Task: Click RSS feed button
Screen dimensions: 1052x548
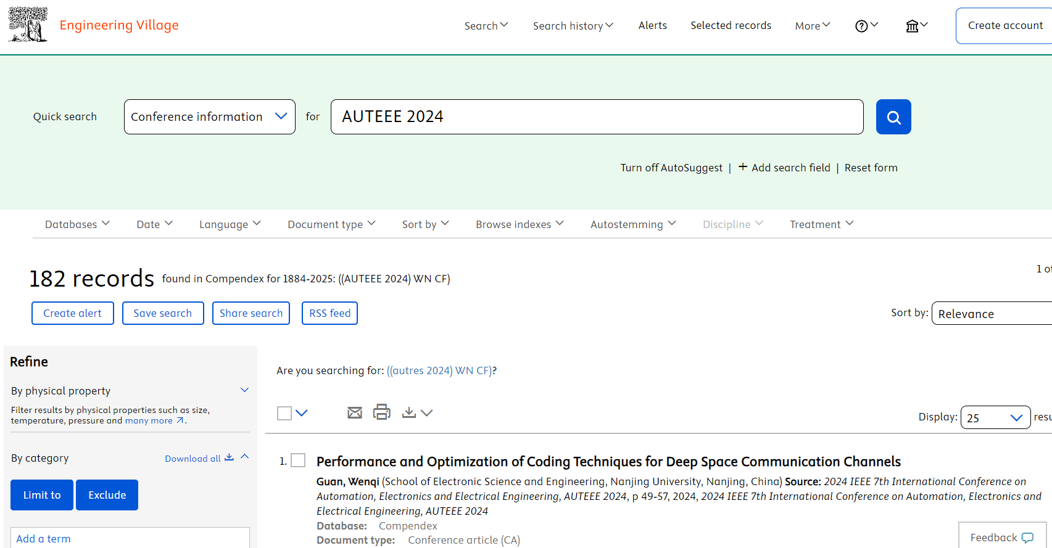Action: [x=329, y=313]
